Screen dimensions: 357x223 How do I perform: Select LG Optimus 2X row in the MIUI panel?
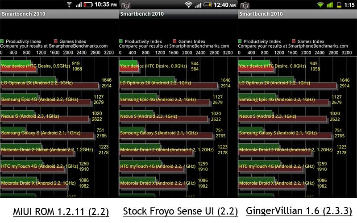56,83
